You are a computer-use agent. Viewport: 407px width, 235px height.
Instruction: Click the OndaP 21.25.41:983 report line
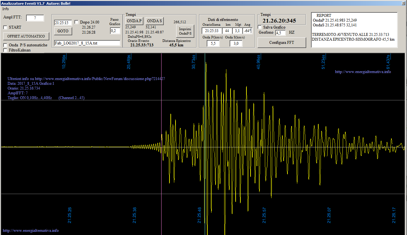pos(335,20)
